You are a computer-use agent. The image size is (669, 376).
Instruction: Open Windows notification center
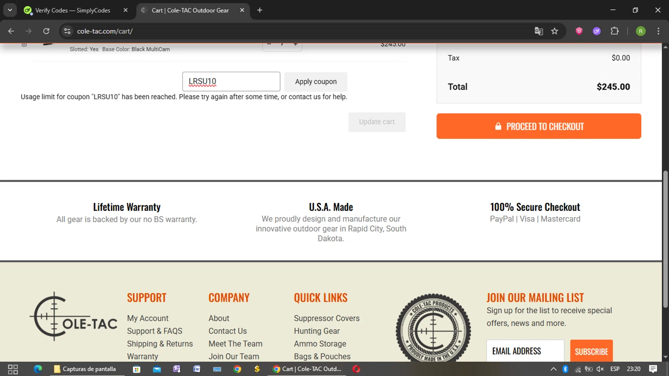click(653, 369)
